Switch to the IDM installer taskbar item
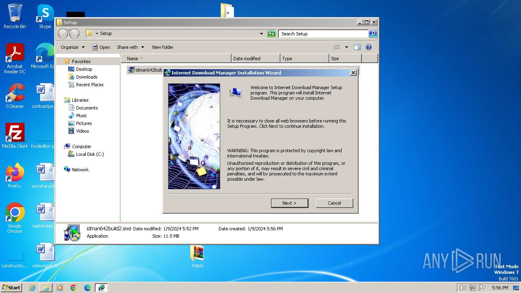This screenshot has height=293, width=521. point(101,288)
